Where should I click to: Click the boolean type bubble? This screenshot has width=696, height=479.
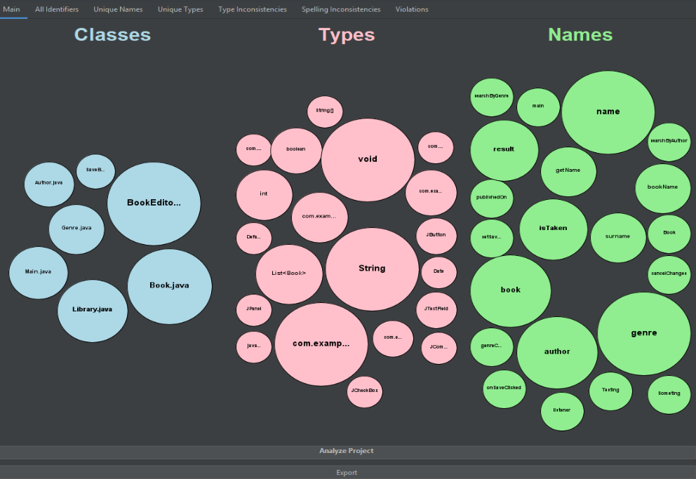pos(296,150)
